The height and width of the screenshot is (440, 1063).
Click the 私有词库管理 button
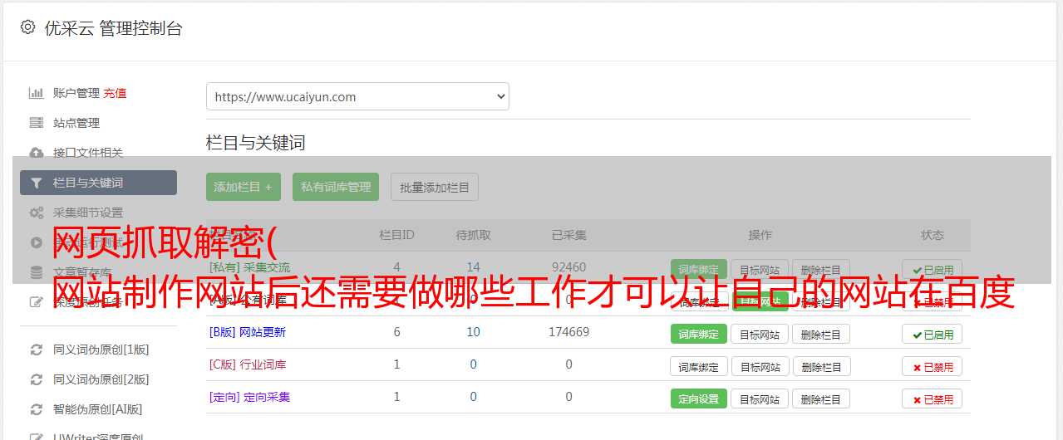[x=336, y=187]
